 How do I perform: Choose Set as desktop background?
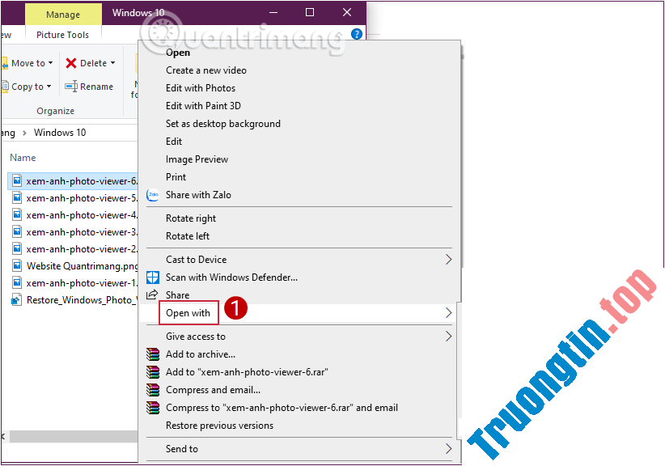click(x=223, y=123)
